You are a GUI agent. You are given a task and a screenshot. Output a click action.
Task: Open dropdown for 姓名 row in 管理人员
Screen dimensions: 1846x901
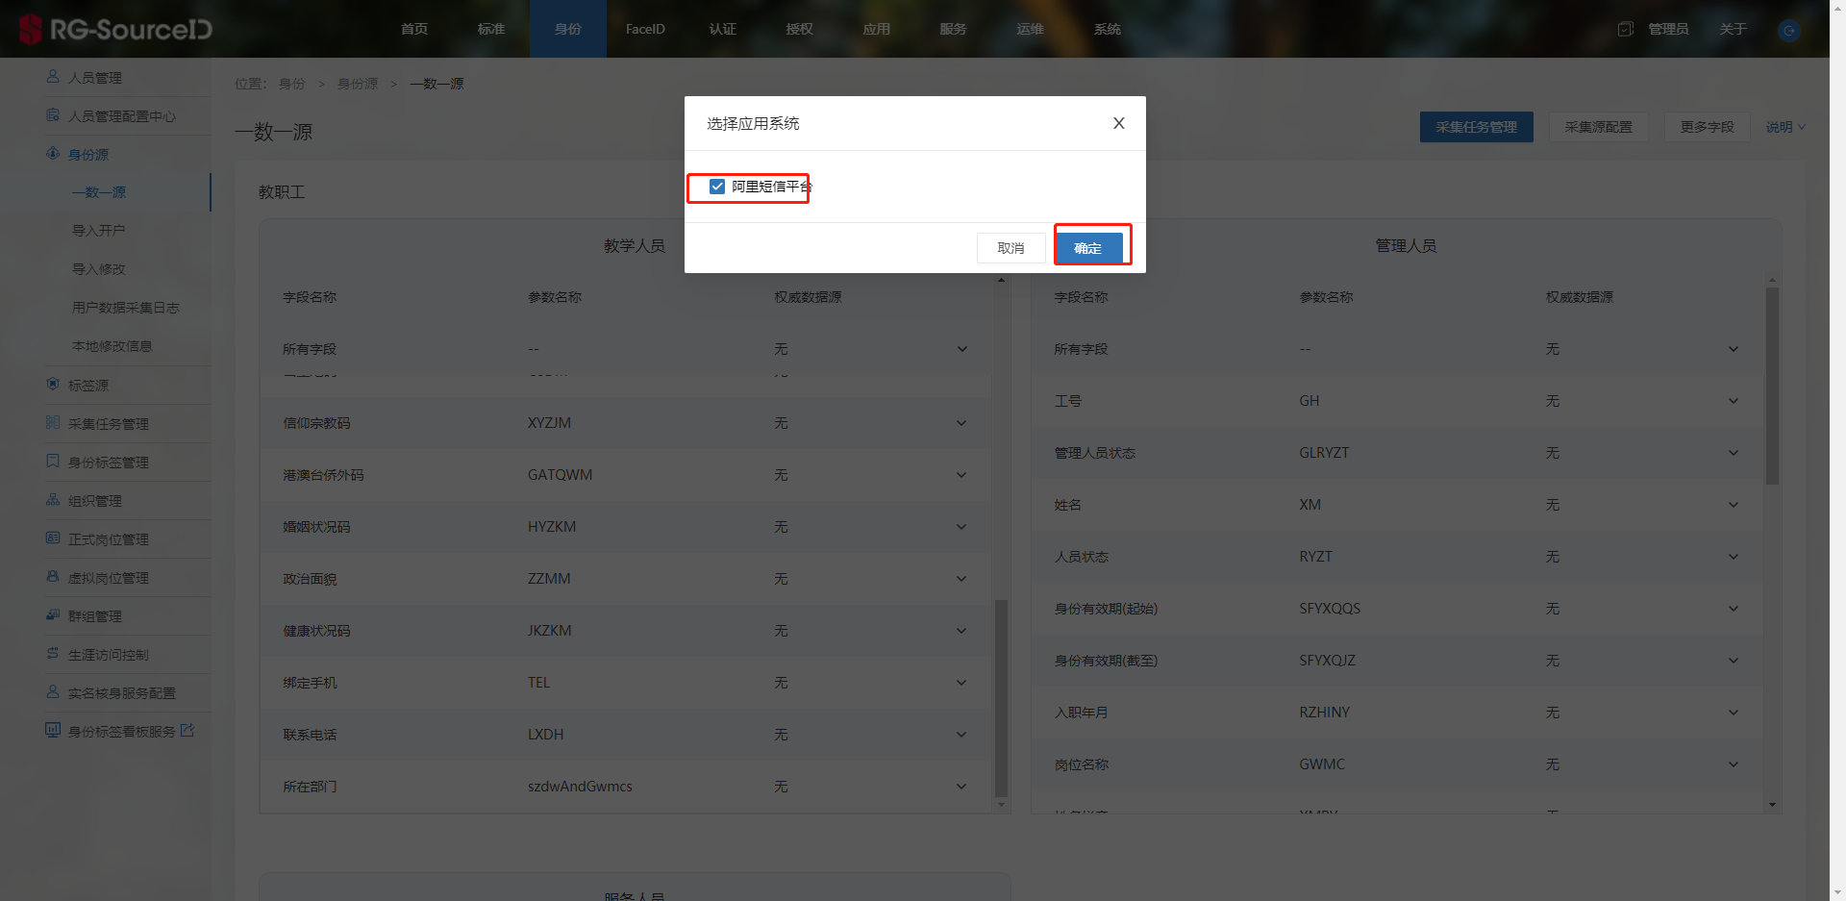(1734, 505)
